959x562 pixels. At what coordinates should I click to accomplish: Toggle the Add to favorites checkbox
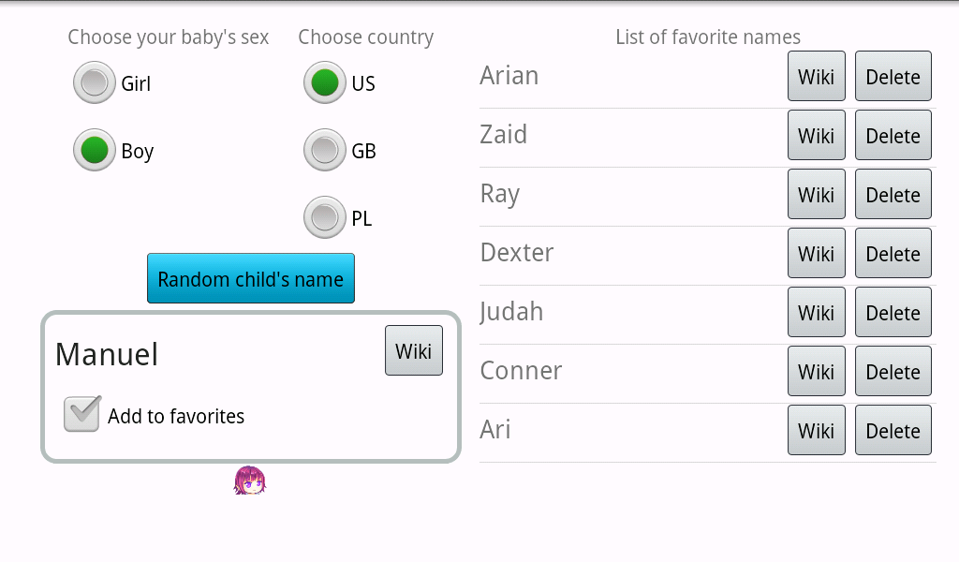82,415
